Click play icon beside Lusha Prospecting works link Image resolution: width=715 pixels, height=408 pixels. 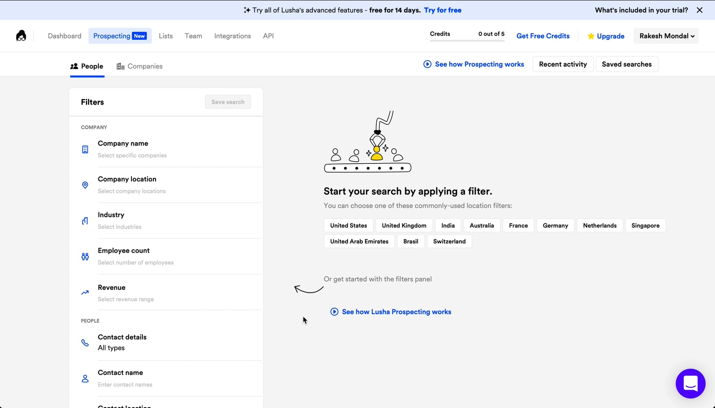tap(334, 312)
